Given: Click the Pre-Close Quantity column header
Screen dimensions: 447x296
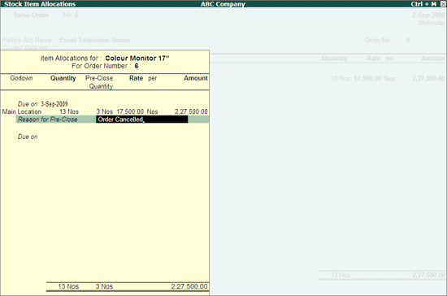Looking at the screenshot, I should (99, 82).
